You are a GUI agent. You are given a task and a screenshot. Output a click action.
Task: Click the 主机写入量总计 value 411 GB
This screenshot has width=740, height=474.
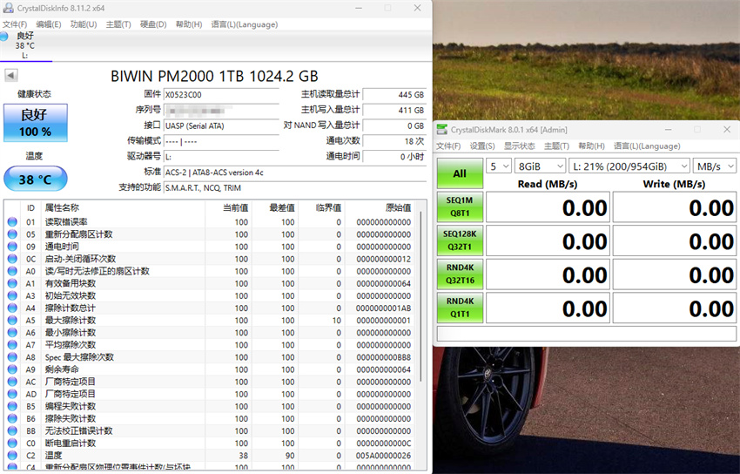[394, 110]
